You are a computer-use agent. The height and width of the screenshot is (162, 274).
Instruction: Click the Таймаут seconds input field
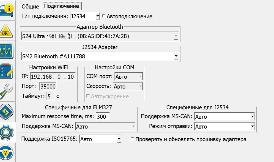50,96
